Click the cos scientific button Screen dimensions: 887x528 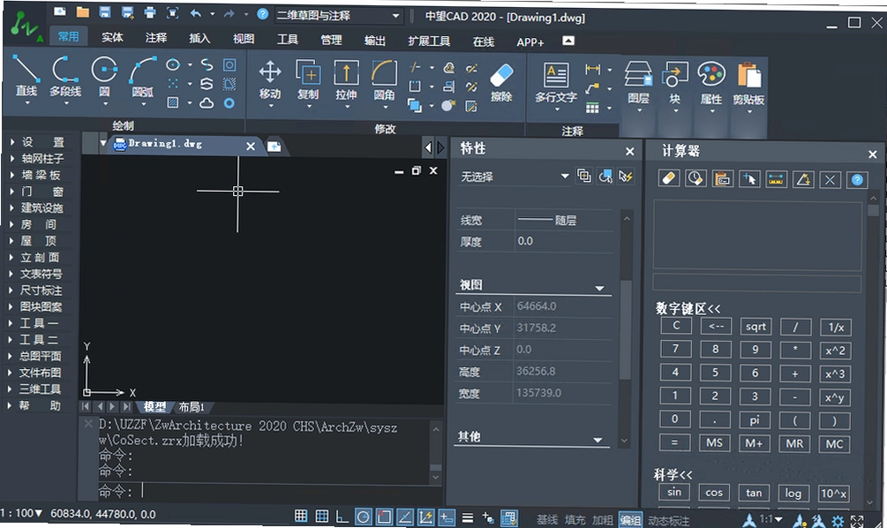coord(714,493)
